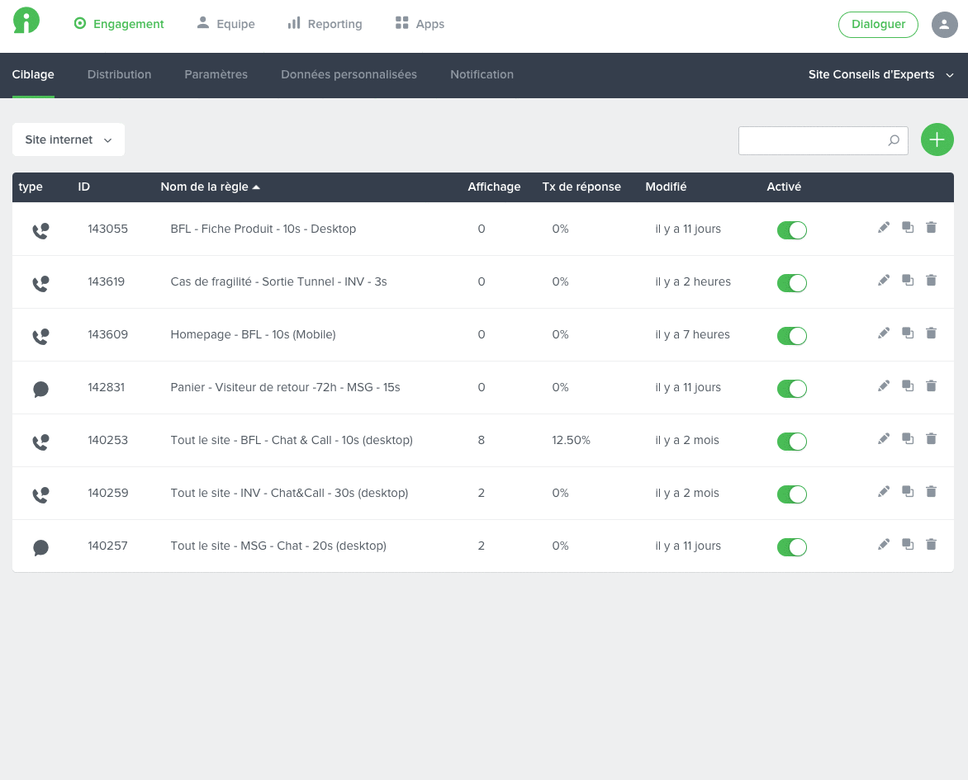
Task: Edit rule Tout le site - MSG
Action: coord(884,544)
